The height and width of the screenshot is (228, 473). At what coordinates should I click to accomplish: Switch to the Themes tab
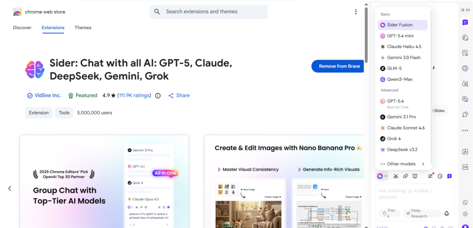tap(83, 28)
